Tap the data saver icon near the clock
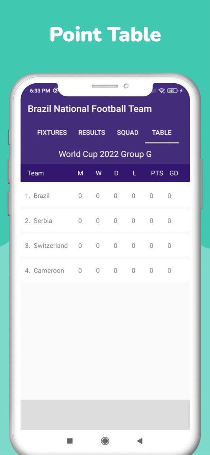 click(56, 91)
